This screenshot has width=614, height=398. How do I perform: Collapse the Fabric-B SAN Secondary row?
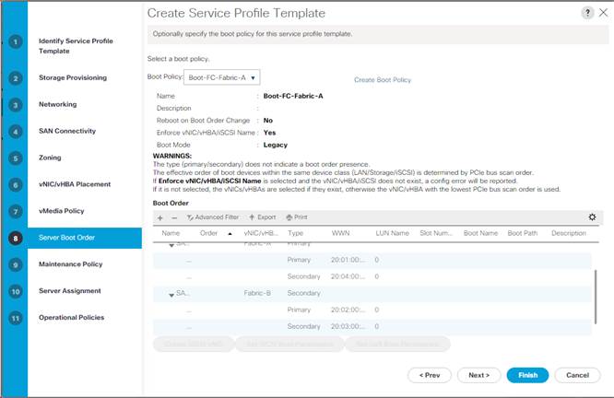point(171,295)
